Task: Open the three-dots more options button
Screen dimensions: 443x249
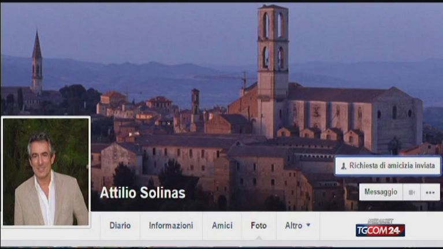Action: pyautogui.click(x=430, y=192)
